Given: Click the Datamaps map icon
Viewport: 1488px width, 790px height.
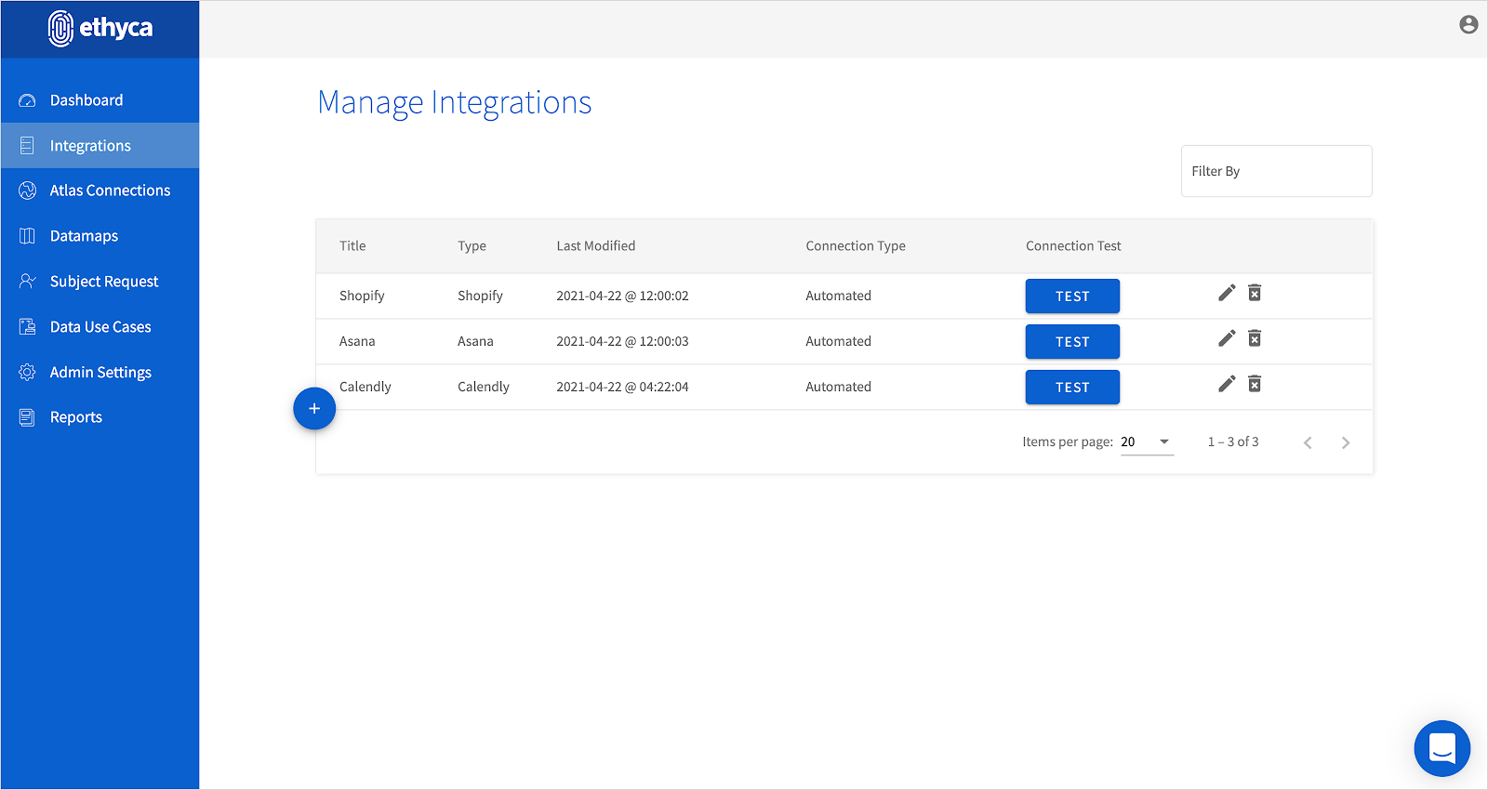Looking at the screenshot, I should click(x=27, y=236).
